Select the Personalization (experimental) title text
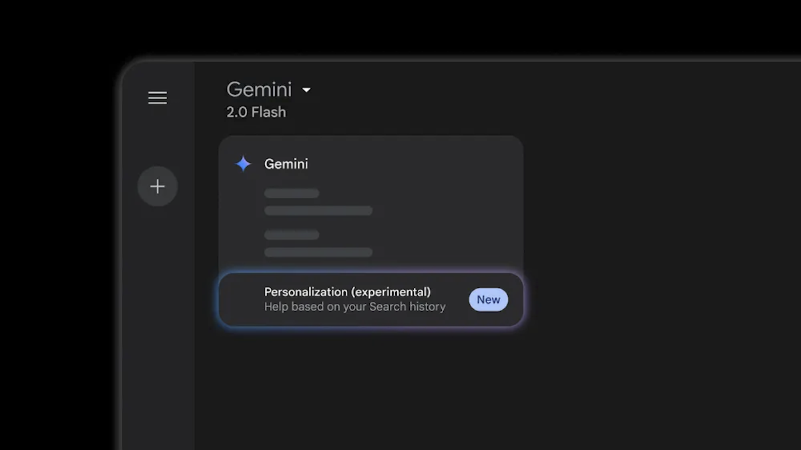Image resolution: width=801 pixels, height=450 pixels. (347, 292)
